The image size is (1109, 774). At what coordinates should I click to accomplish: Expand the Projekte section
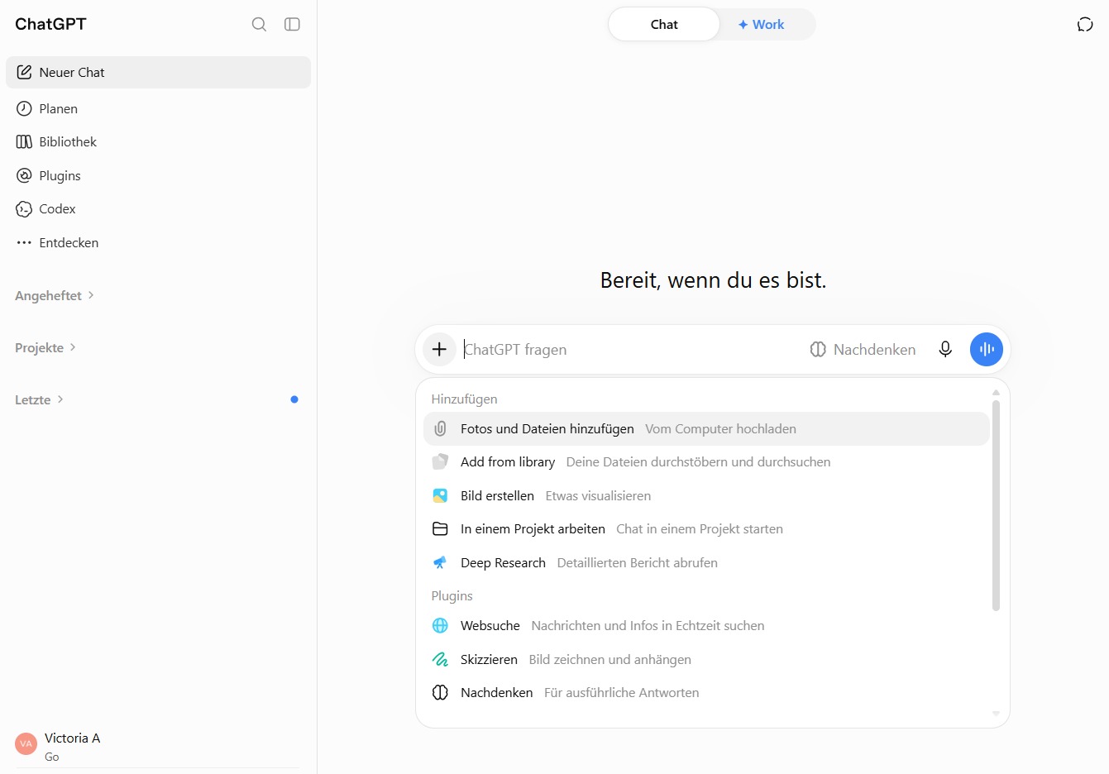45,347
